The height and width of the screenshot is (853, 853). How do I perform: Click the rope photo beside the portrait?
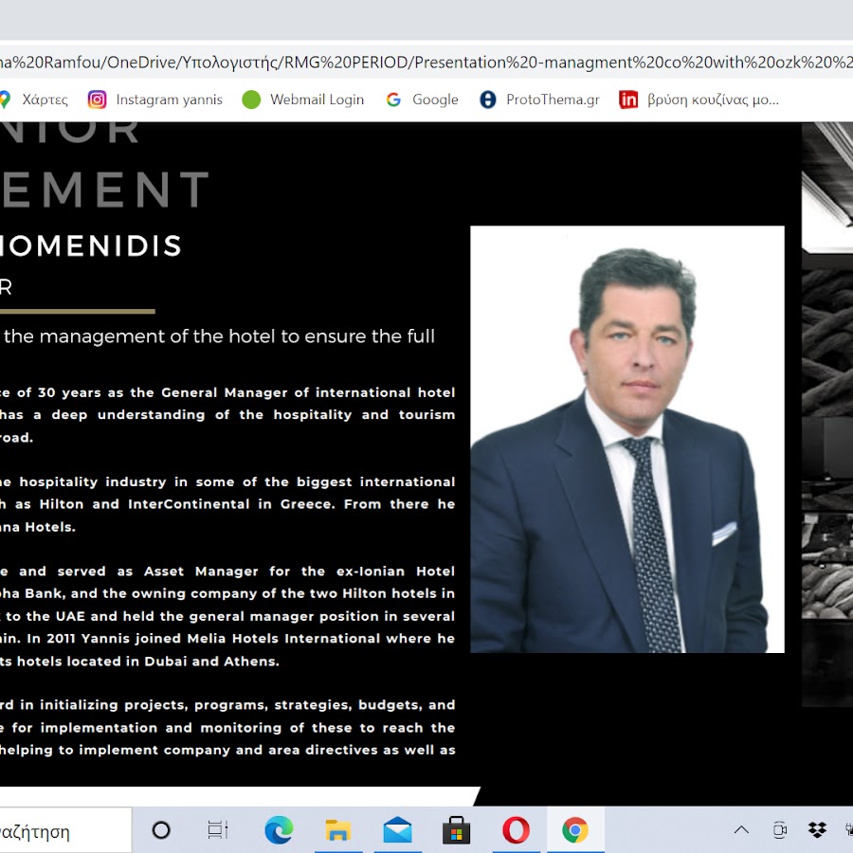point(827,414)
